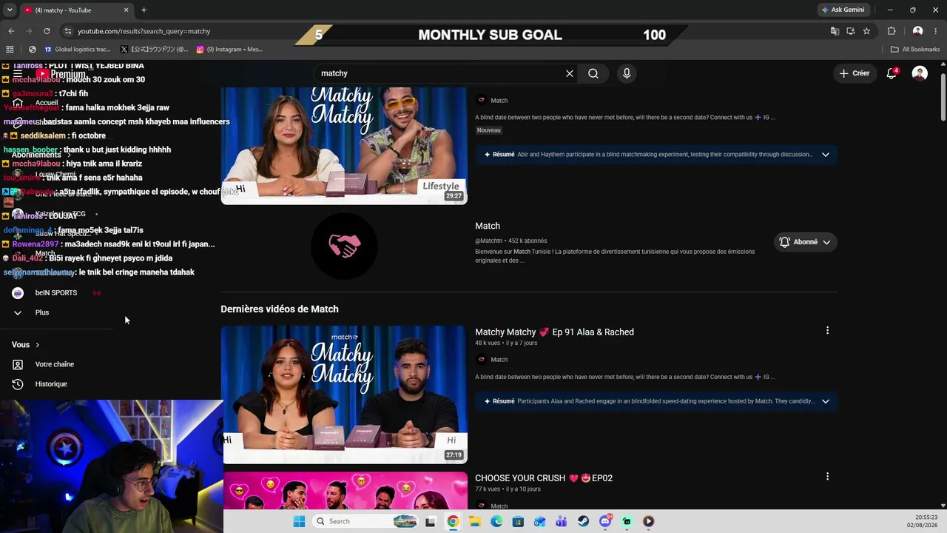This screenshot has height=533, width=947.
Task: Click the Nouveau badge on the first video
Action: [489, 130]
